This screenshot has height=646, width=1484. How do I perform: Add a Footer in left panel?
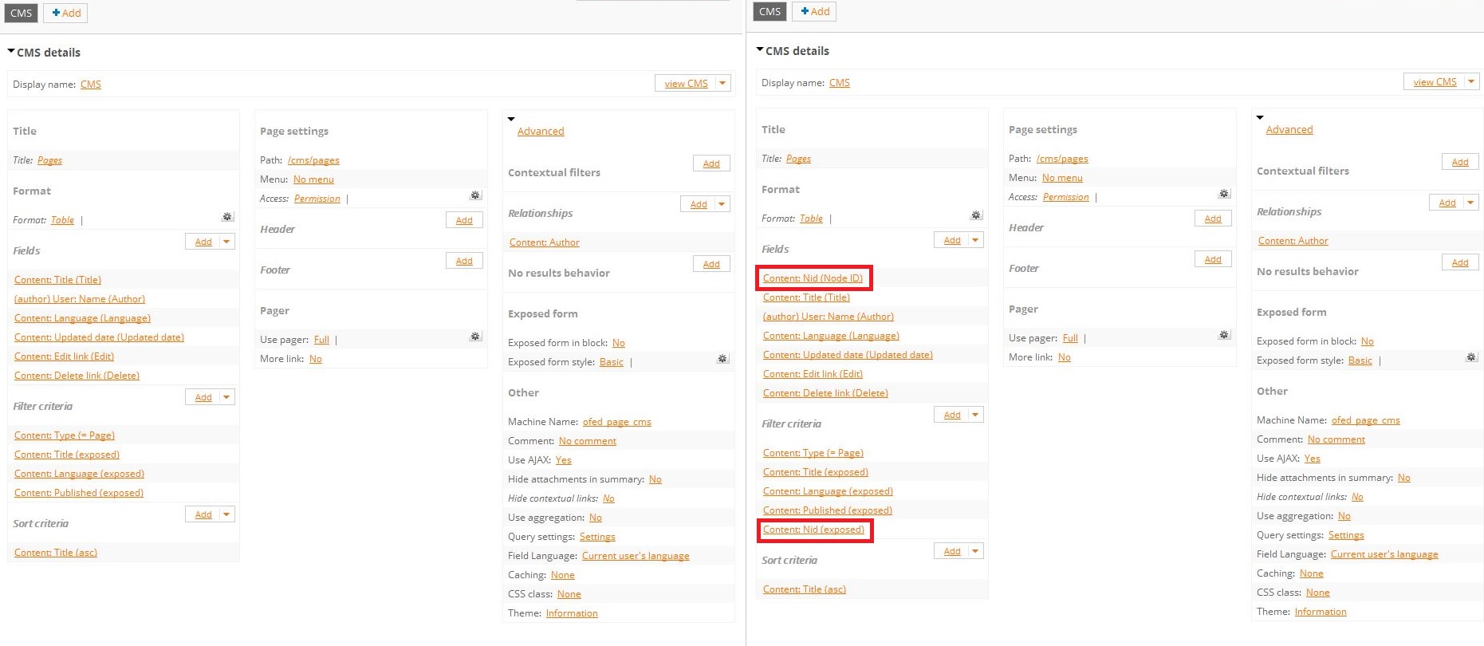[x=464, y=261]
